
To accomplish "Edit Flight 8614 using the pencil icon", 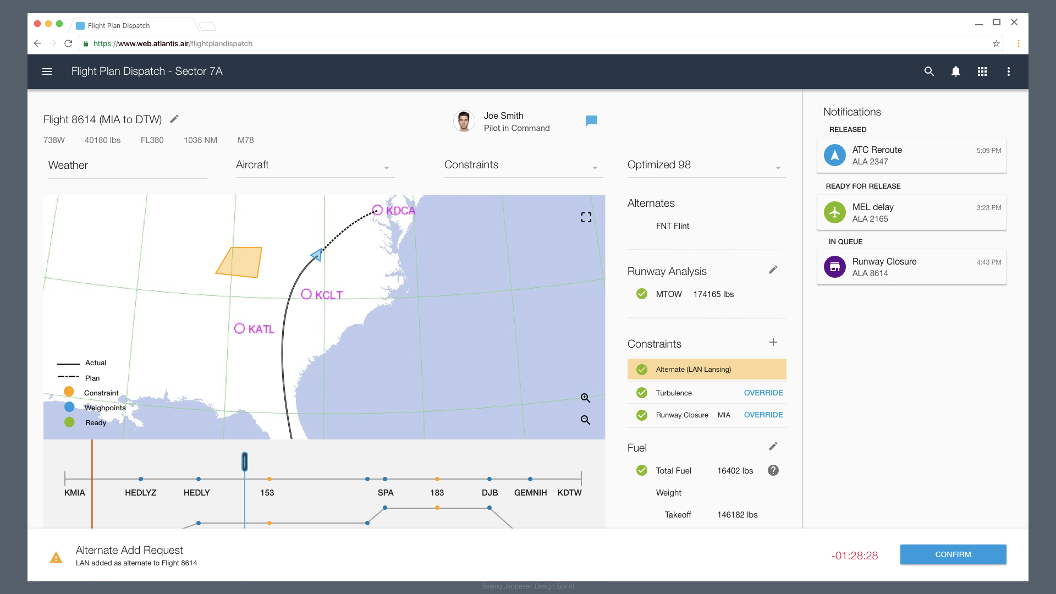I will (174, 119).
